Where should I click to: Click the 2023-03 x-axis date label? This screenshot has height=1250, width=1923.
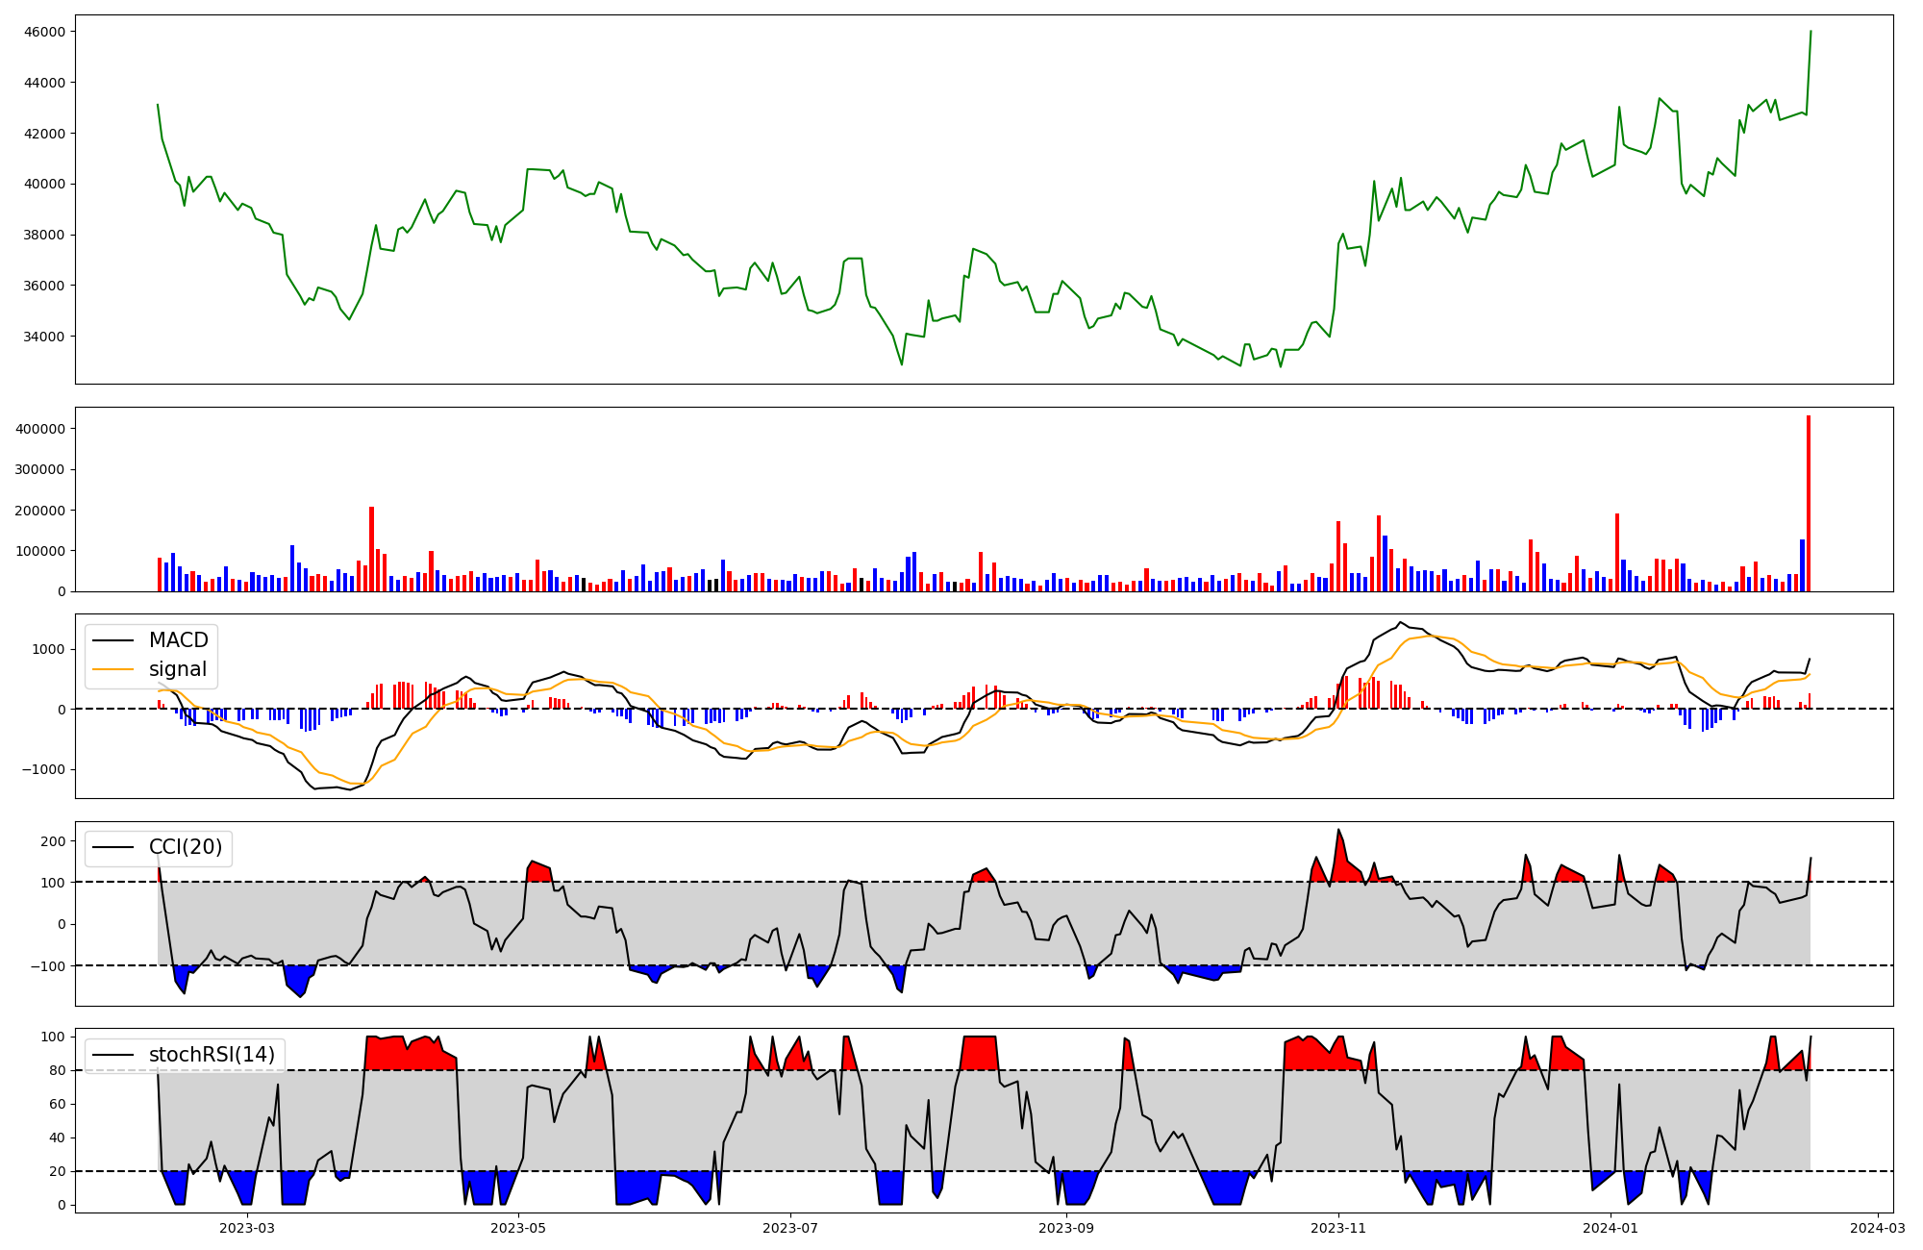coord(247,1228)
